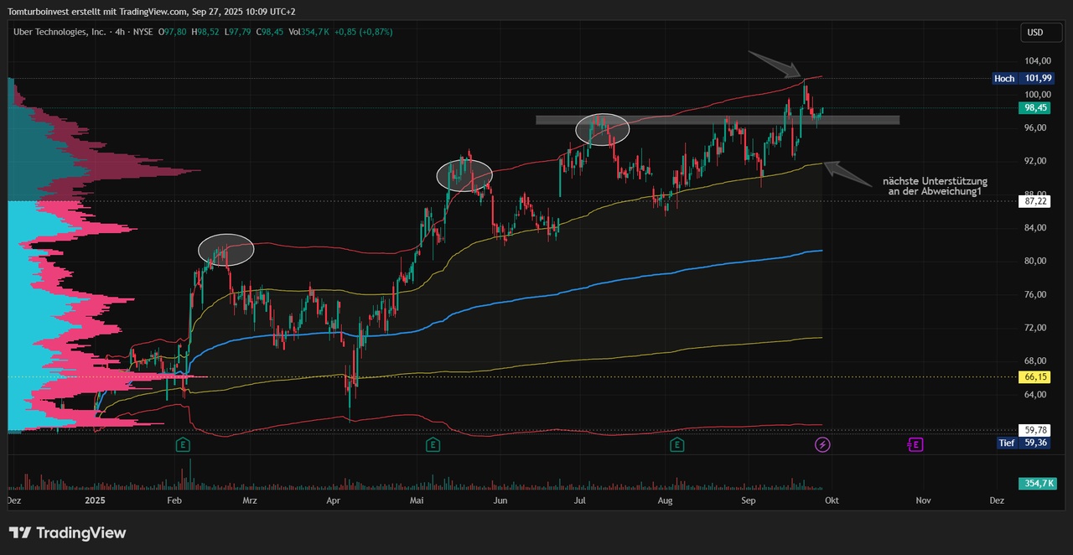The height and width of the screenshot is (555, 1073).
Task: Click the February earnings E marker
Action: pos(182,444)
